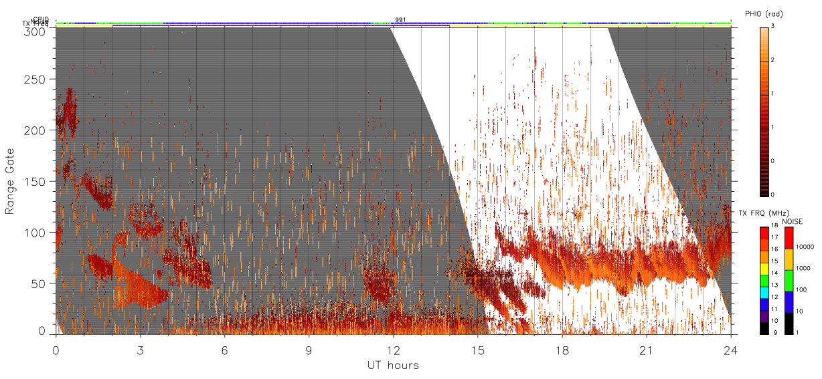Click the 991 CPID label above plot

coord(400,20)
